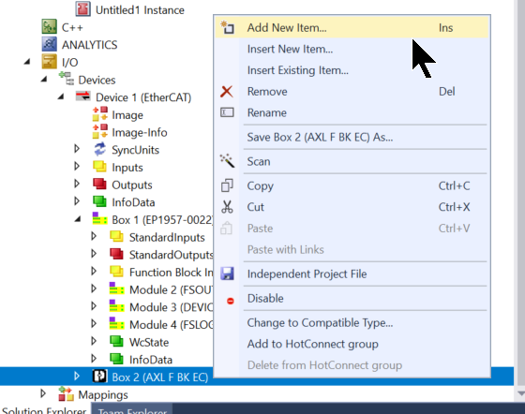The image size is (525, 414).
Task: Collapse the Device 1 (EtherCAT) node
Action: pos(61,97)
